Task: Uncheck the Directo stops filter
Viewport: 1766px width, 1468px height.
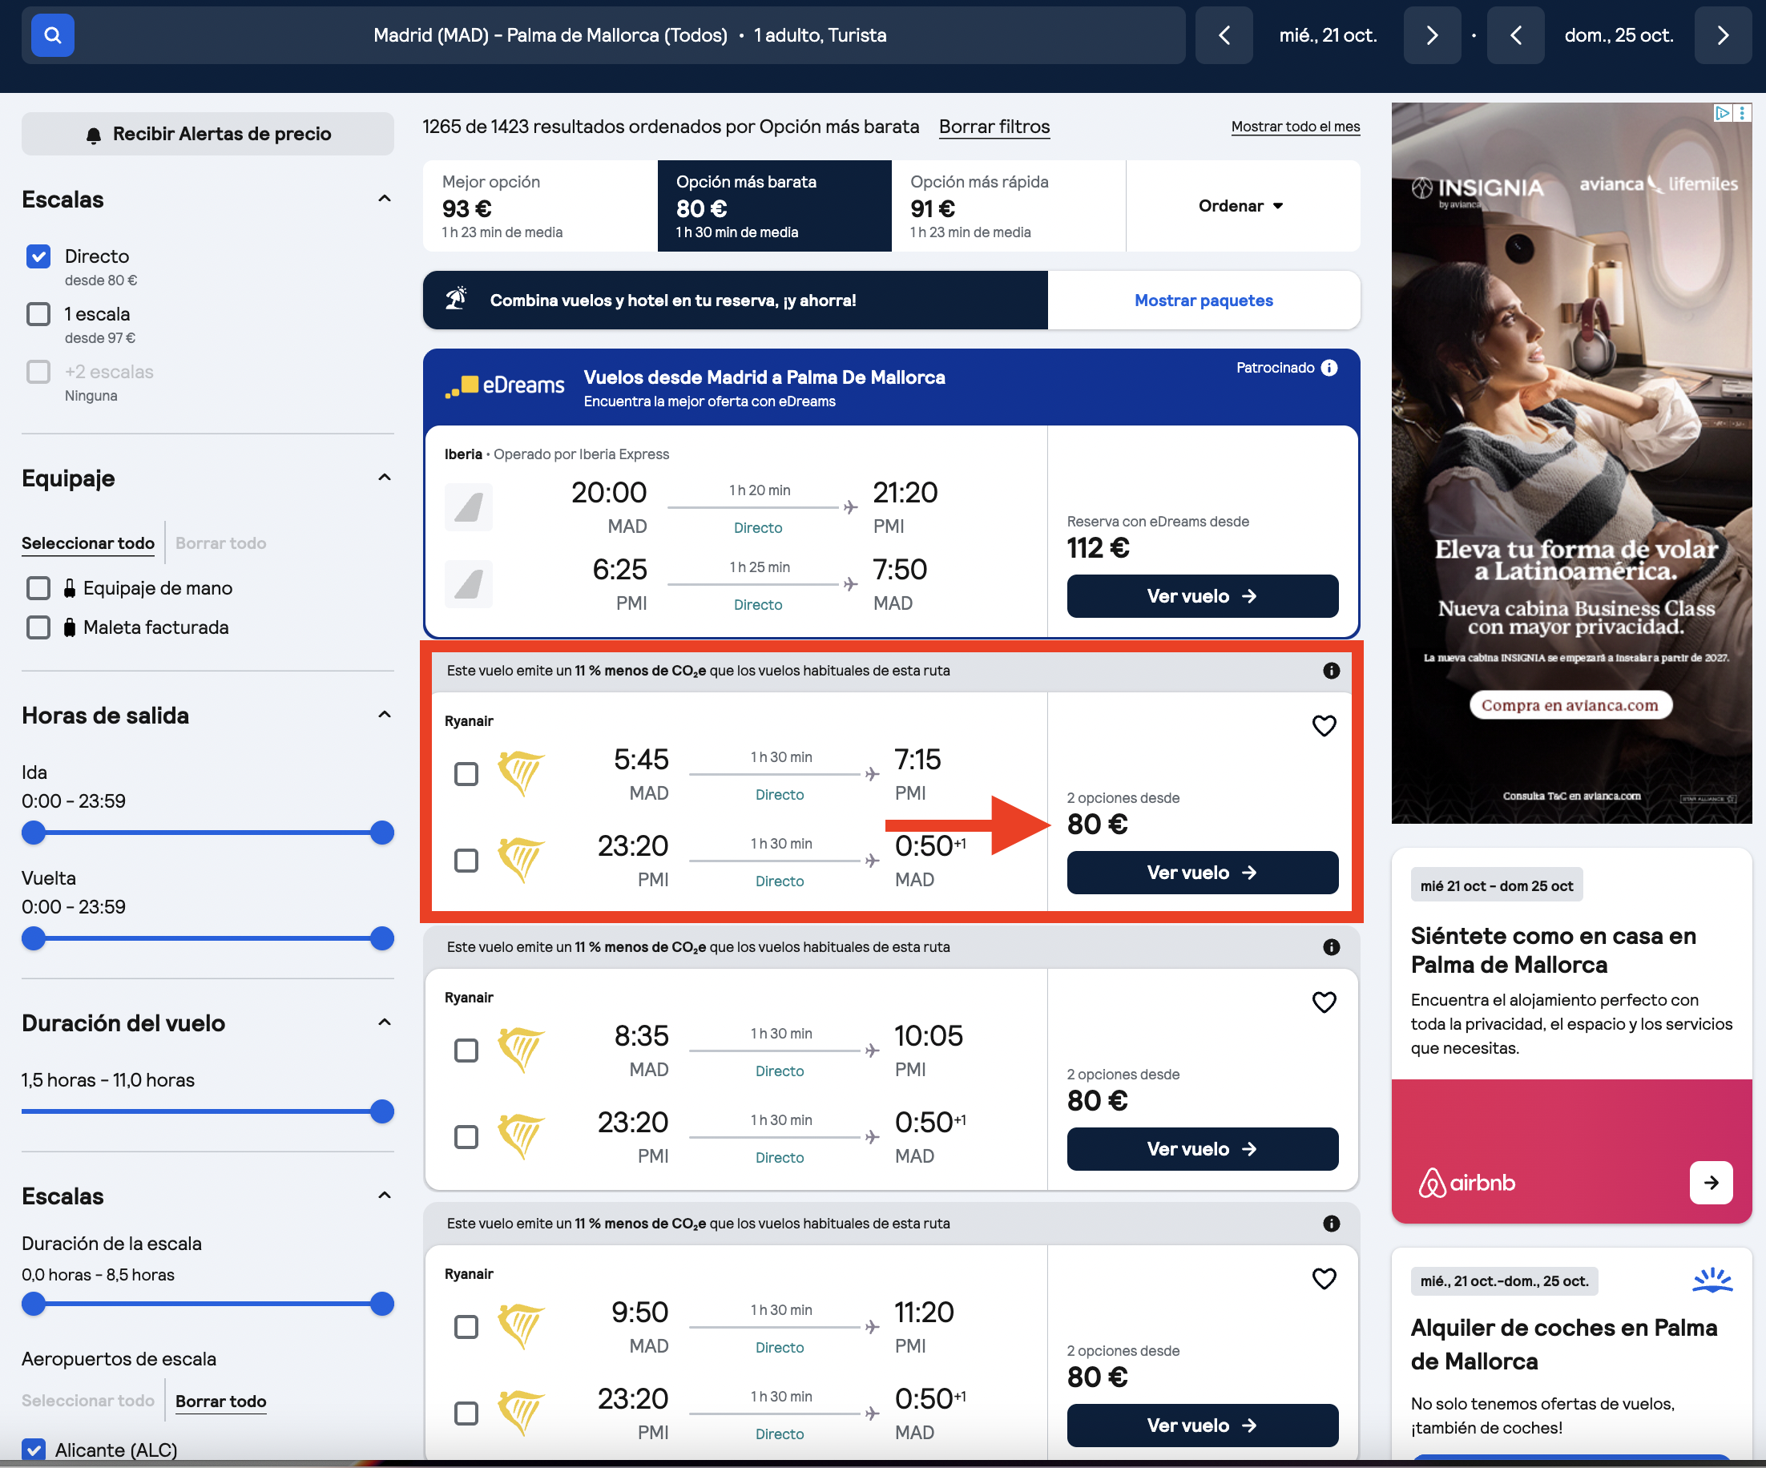Action: [x=38, y=256]
